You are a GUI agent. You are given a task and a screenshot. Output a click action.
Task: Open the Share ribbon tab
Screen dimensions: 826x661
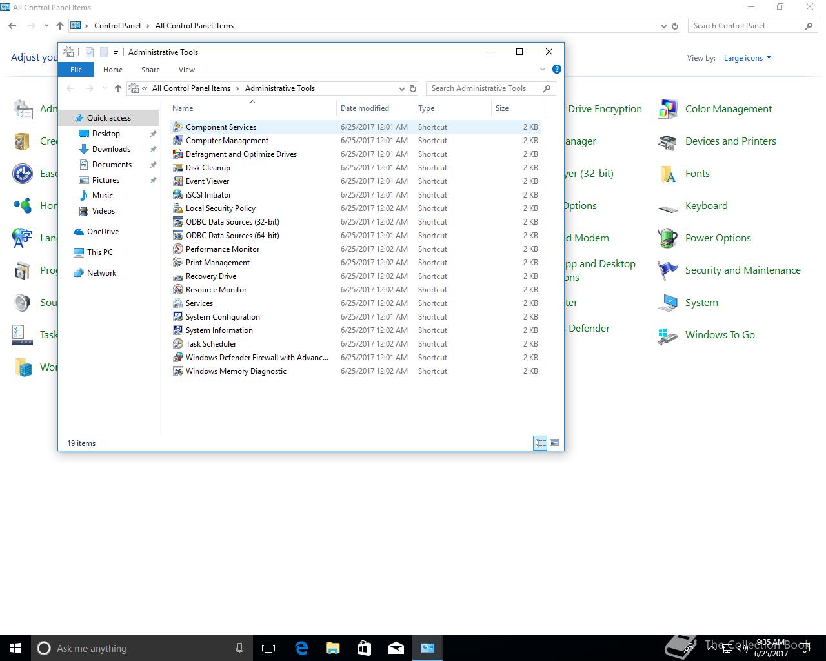pyautogui.click(x=150, y=70)
